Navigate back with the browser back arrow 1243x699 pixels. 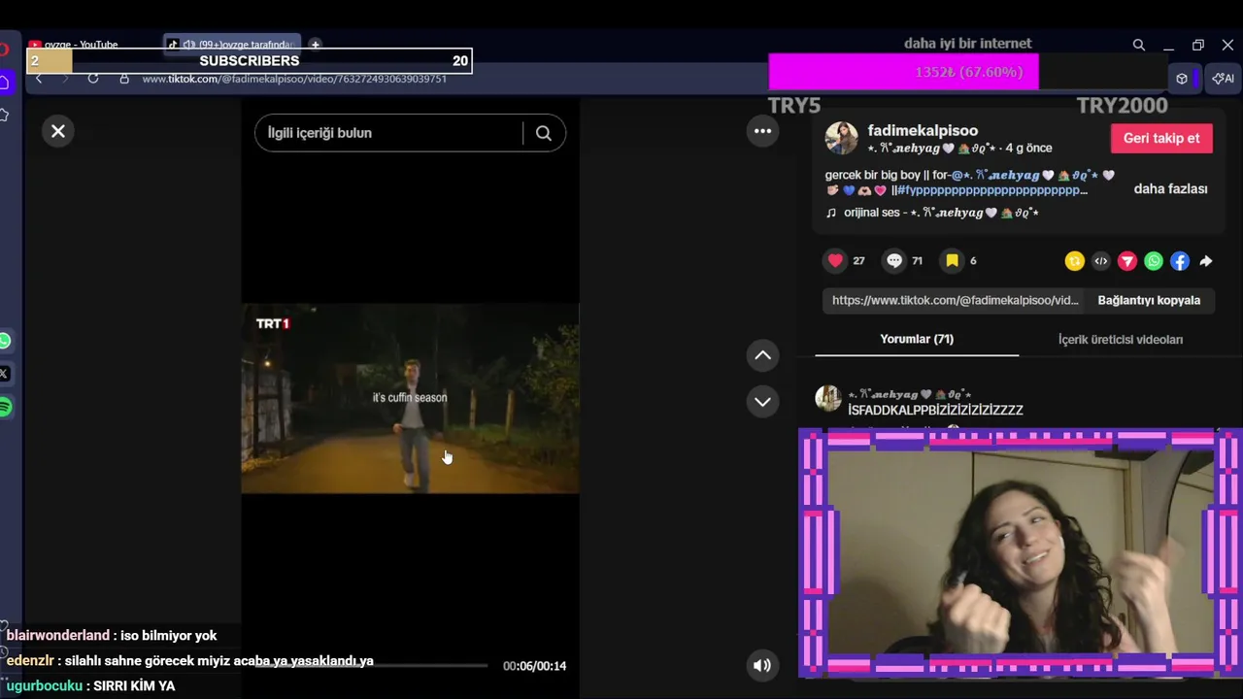(39, 79)
